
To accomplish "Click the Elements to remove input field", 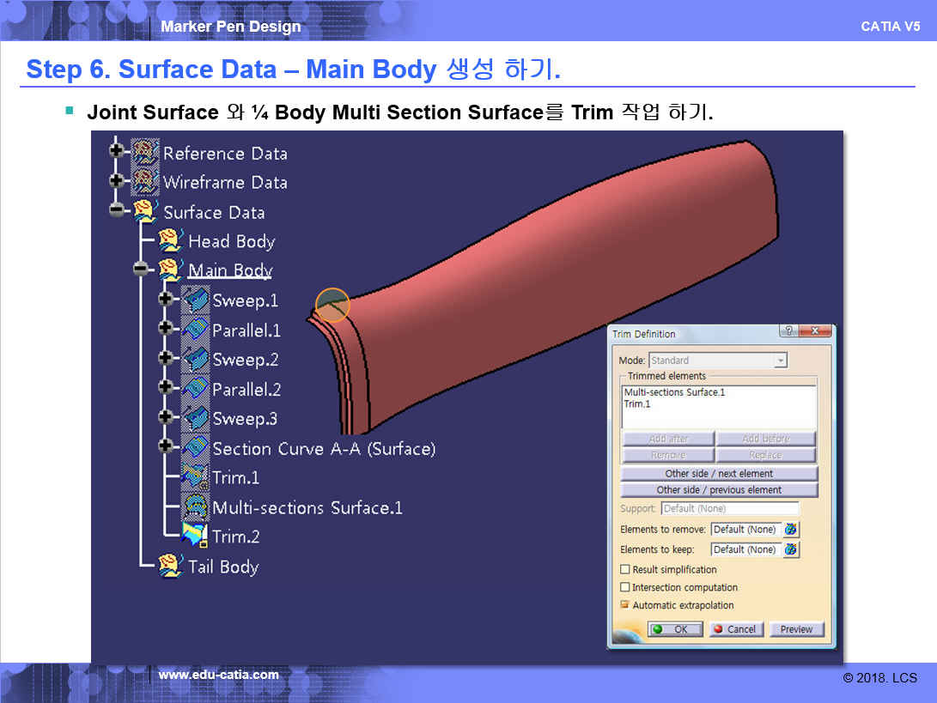I will (745, 530).
